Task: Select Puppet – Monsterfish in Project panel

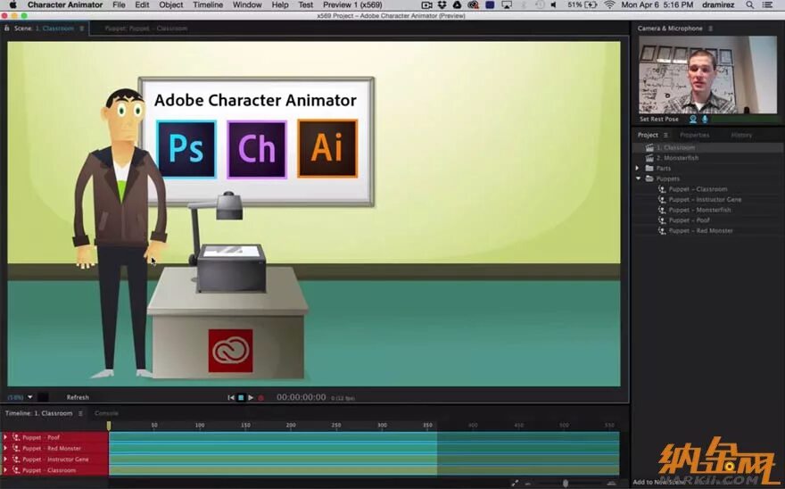Action: click(x=699, y=211)
